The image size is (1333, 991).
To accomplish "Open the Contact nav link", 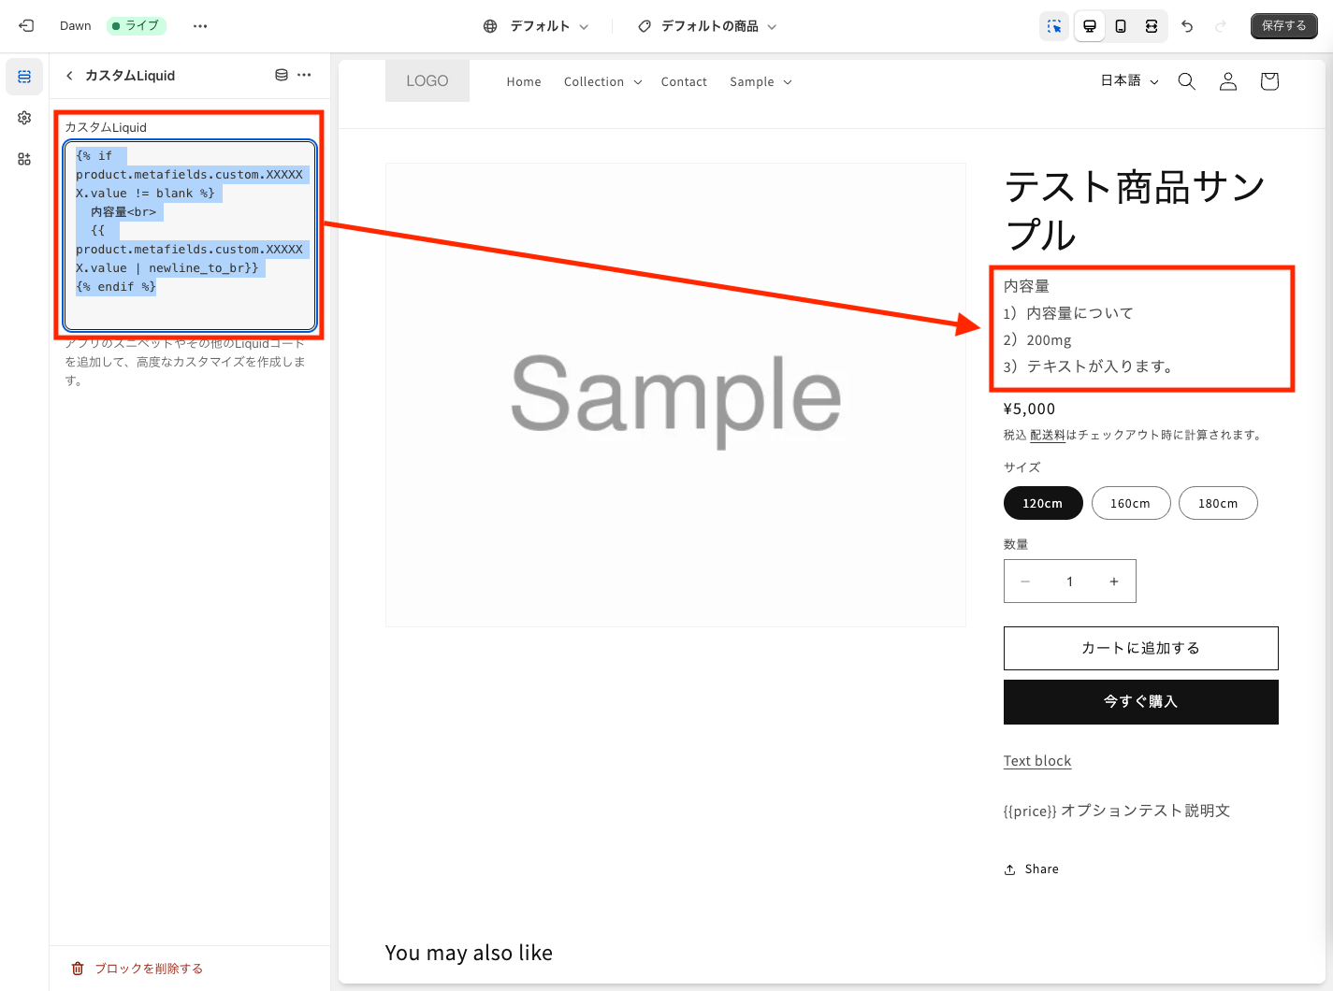I will [684, 82].
